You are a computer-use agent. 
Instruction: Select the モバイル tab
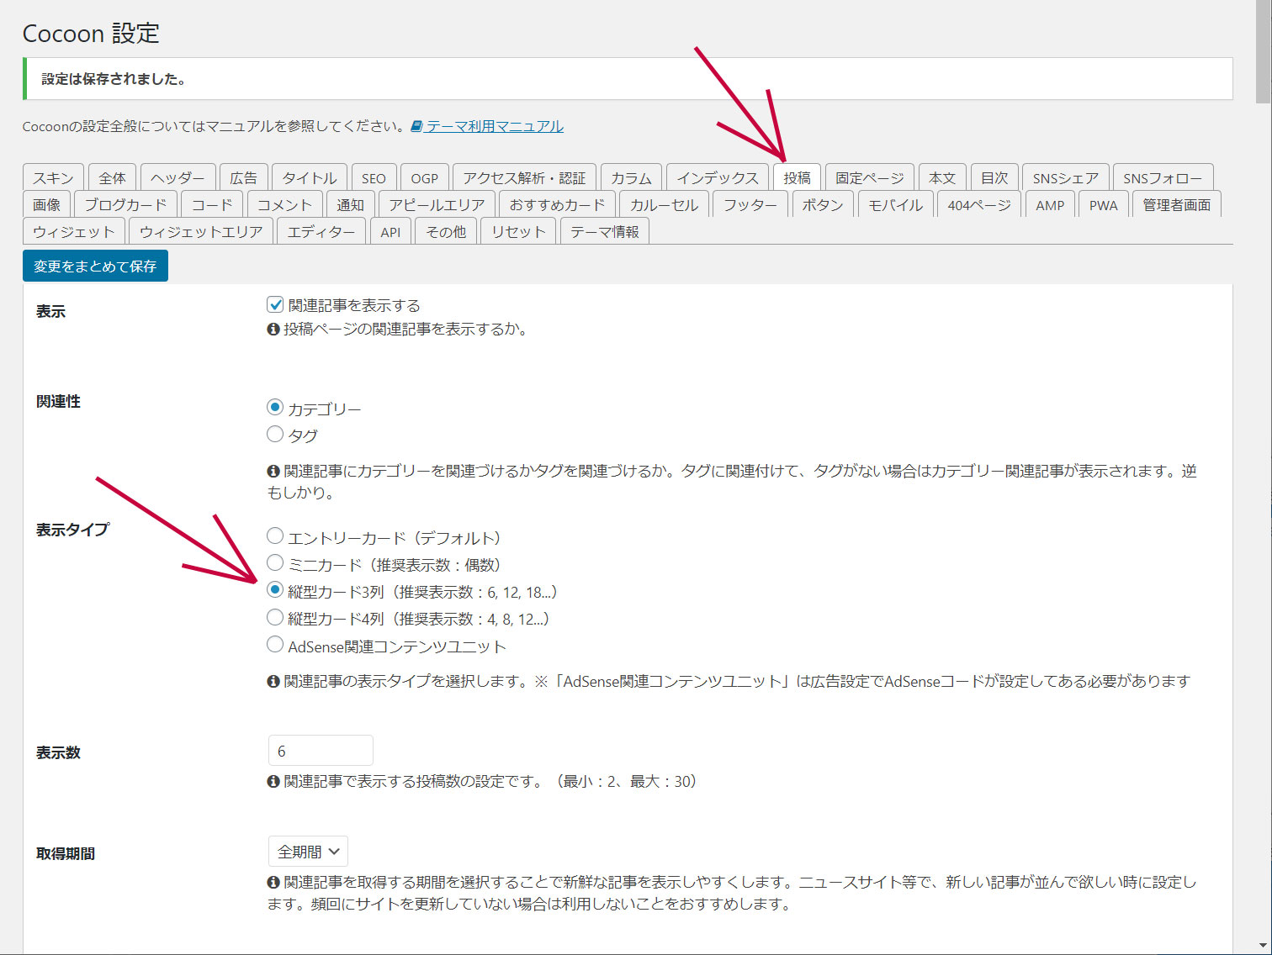(x=895, y=204)
